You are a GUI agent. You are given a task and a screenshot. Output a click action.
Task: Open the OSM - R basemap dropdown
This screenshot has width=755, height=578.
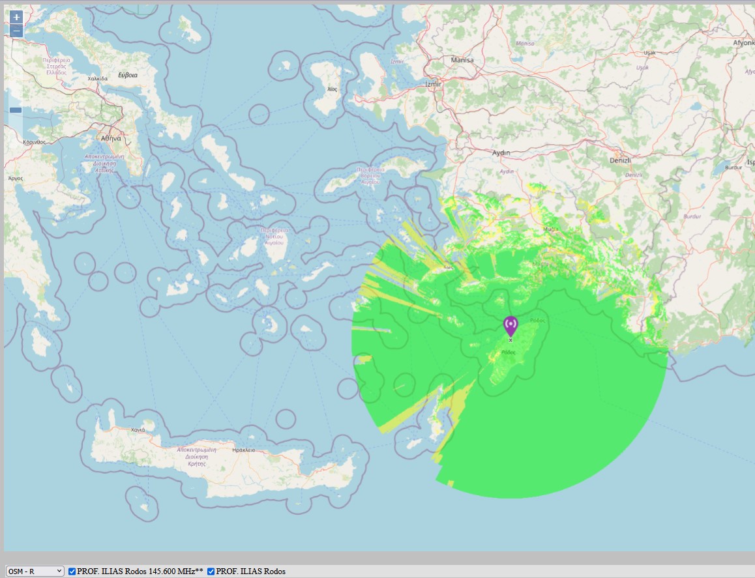35,571
